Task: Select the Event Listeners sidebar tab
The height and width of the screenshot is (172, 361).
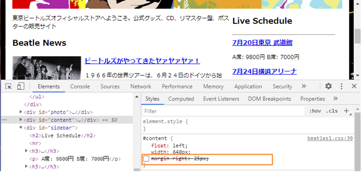Action: [221, 99]
